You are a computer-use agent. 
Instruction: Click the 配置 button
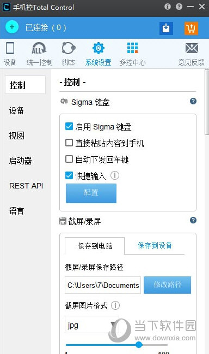tap(91, 193)
